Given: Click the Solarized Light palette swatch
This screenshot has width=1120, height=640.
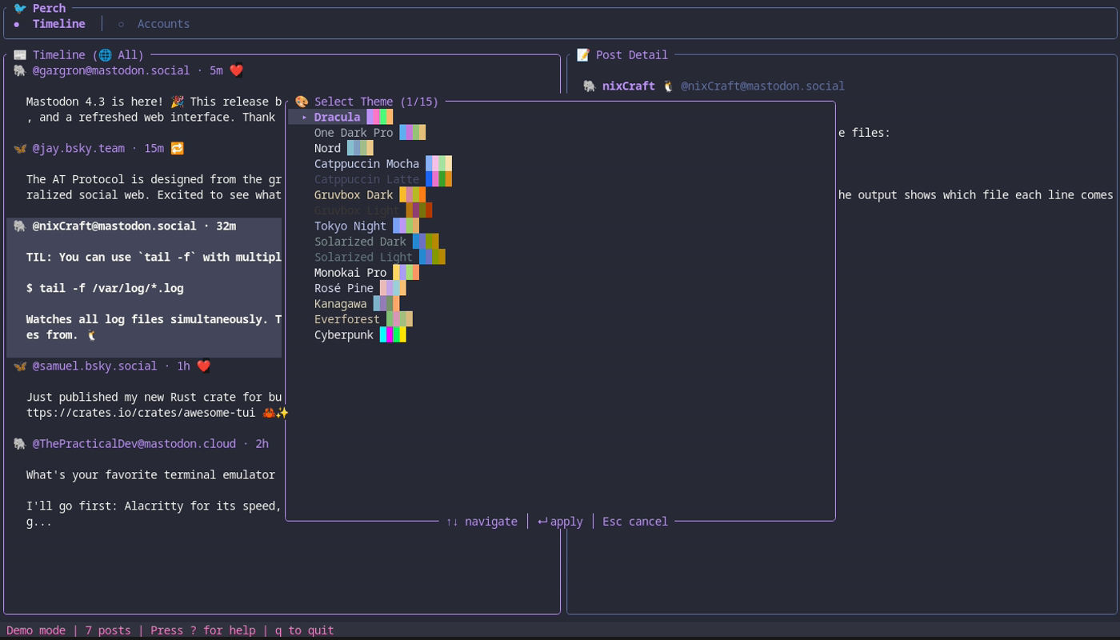Looking at the screenshot, I should [432, 258].
